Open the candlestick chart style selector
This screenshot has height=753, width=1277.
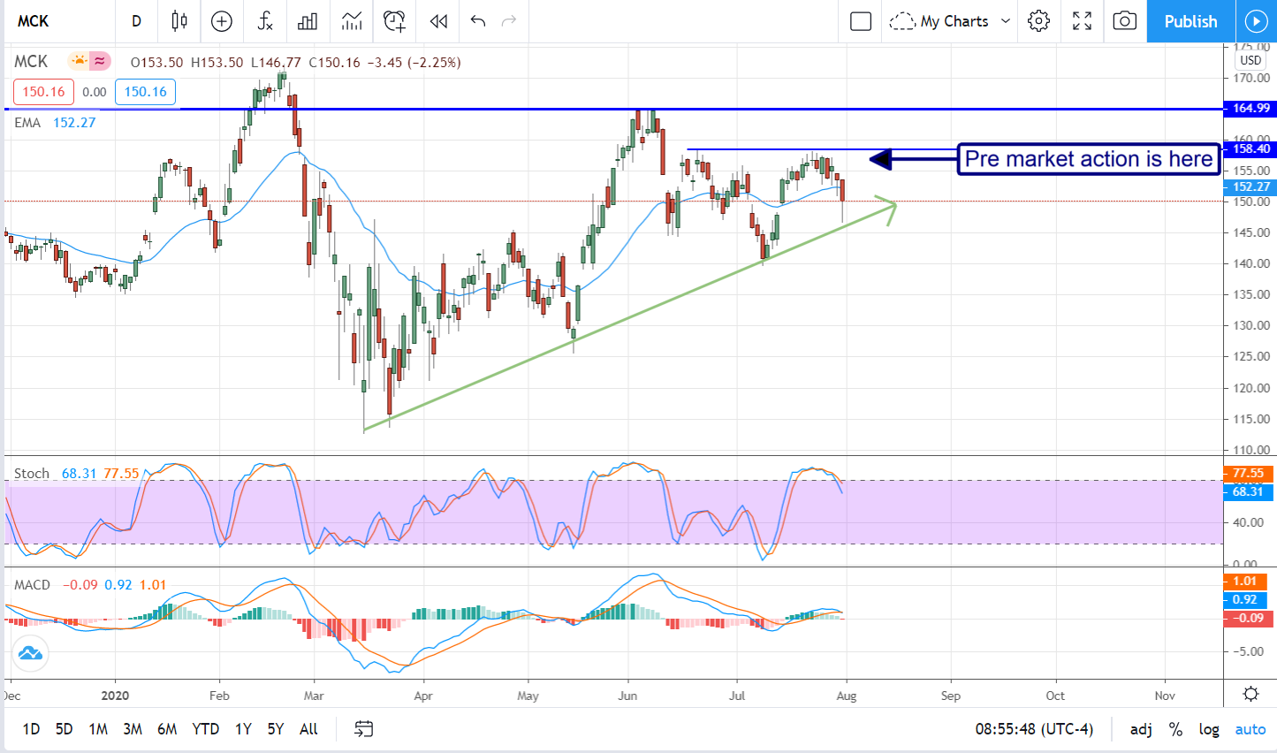[x=179, y=21]
